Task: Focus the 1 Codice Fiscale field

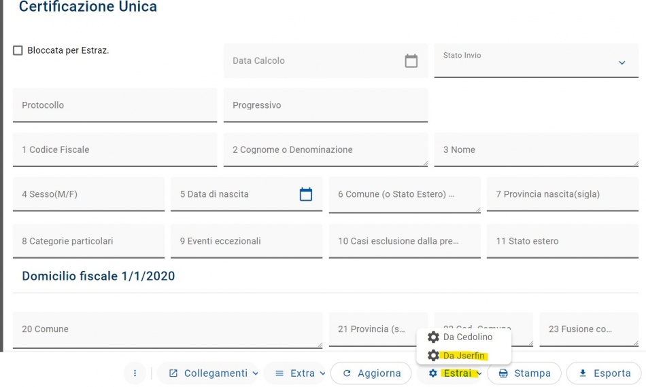Action: point(114,149)
